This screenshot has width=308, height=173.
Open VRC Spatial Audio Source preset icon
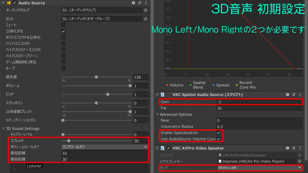coord(294,95)
